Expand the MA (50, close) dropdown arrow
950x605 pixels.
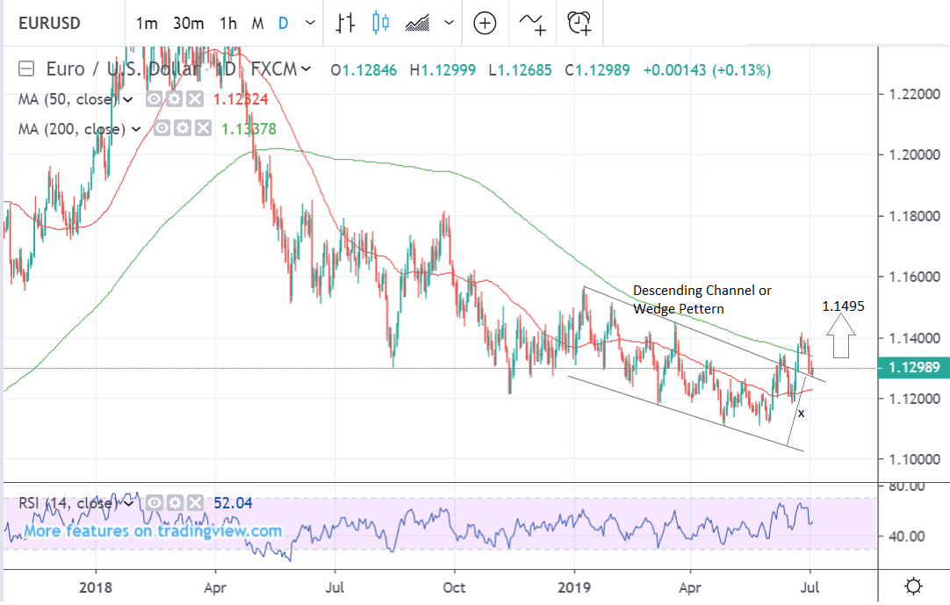128,99
